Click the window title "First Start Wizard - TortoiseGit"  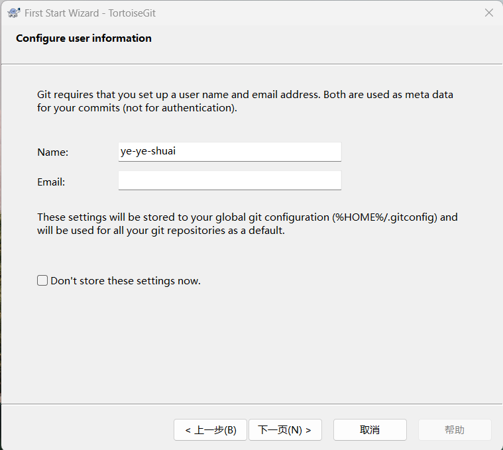[90, 13]
